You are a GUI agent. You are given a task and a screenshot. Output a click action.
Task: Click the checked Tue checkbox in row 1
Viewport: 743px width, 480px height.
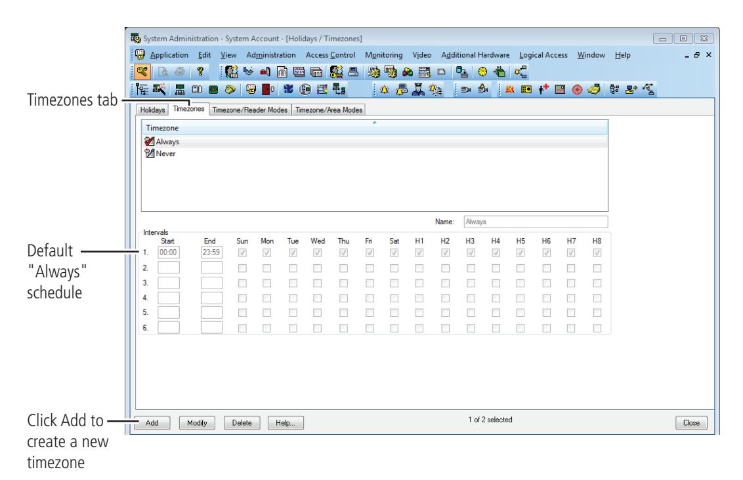coord(293,252)
